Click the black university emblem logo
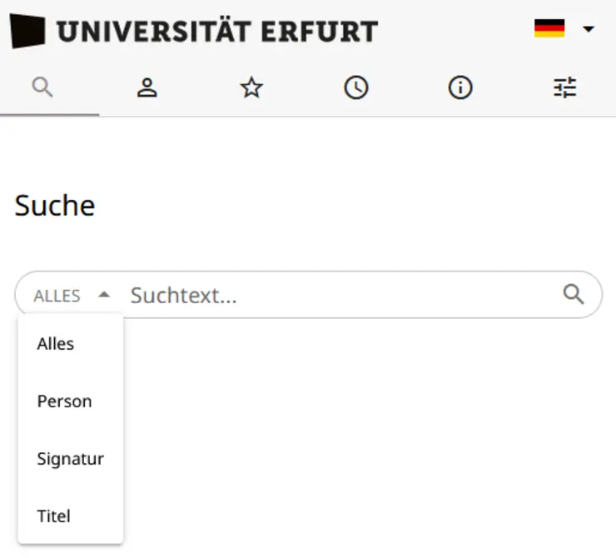 click(x=27, y=32)
